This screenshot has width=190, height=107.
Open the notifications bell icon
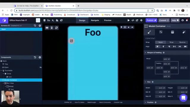coord(187,20)
